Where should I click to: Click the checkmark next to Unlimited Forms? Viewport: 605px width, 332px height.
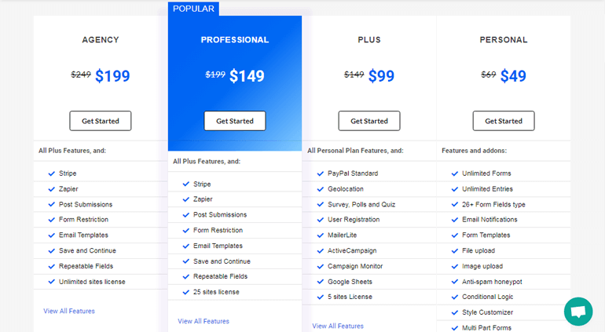(x=454, y=174)
